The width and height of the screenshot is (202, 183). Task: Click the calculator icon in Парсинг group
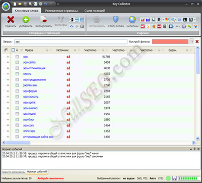(165, 26)
